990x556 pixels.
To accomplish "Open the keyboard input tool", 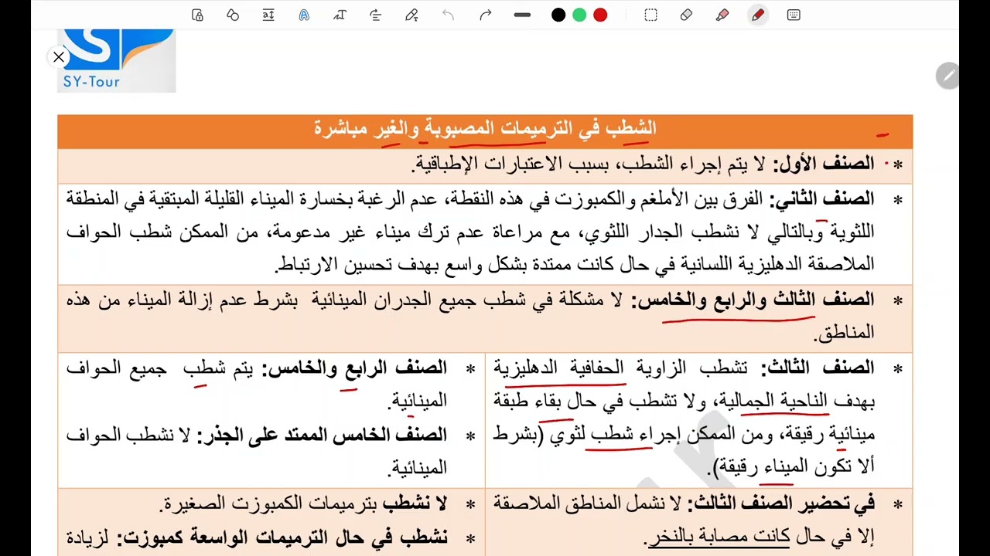I will (x=794, y=15).
